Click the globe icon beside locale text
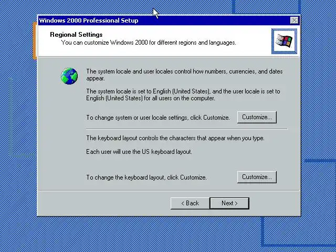The height and width of the screenshot is (252, 336). click(69, 76)
